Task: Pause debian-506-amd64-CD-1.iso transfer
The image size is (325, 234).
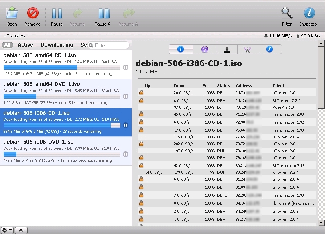Action: [126, 68]
